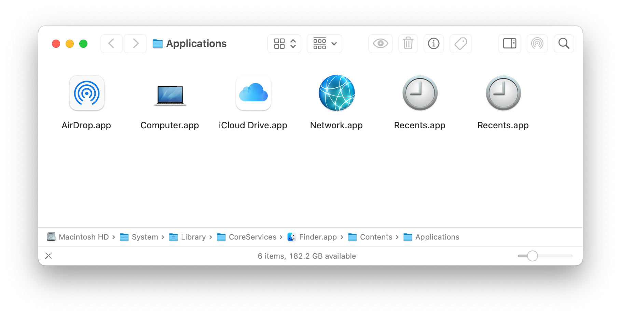Click the Trash icon in the toolbar

click(408, 43)
